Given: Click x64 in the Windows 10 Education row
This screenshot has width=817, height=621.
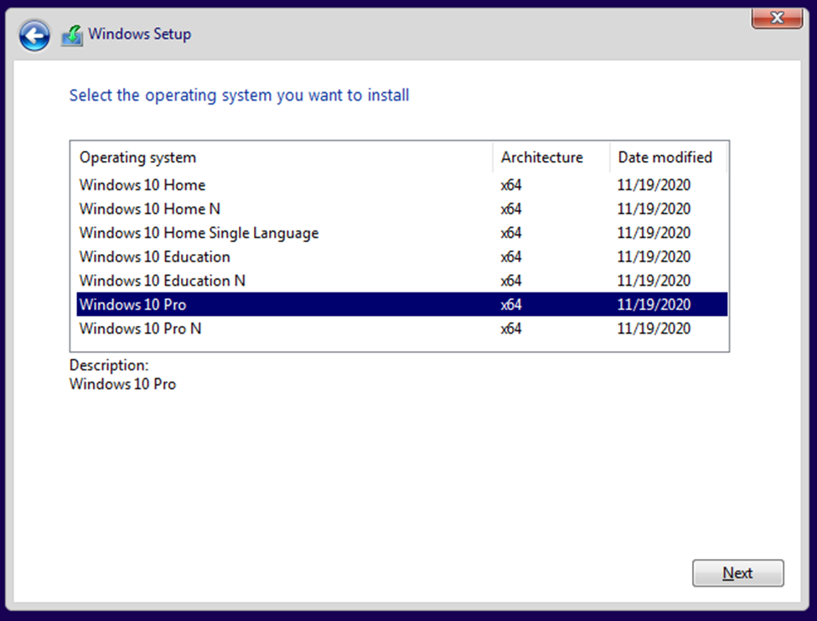Looking at the screenshot, I should [511, 256].
